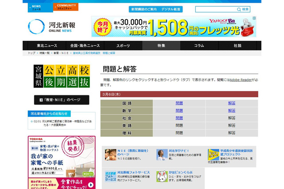The width and height of the screenshot is (284, 189).
Task: Focus the search input field
Action: click(x=216, y=9)
